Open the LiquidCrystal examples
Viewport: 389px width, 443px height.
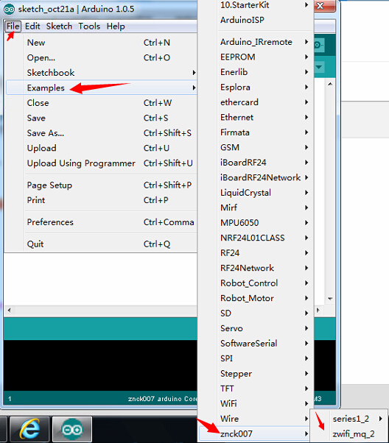[256, 192]
